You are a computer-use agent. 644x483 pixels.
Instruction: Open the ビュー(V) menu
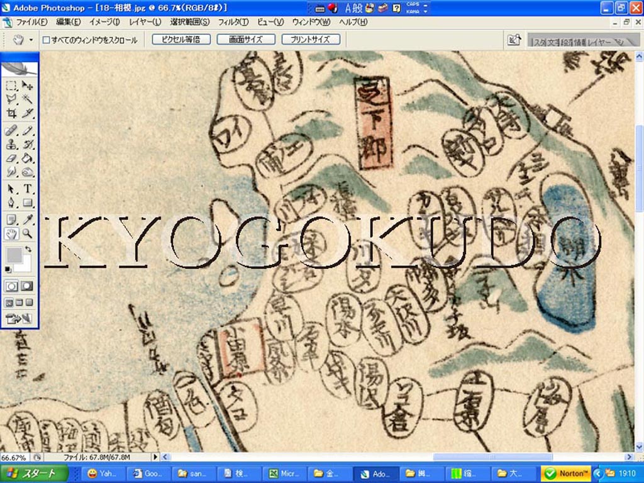click(x=270, y=22)
